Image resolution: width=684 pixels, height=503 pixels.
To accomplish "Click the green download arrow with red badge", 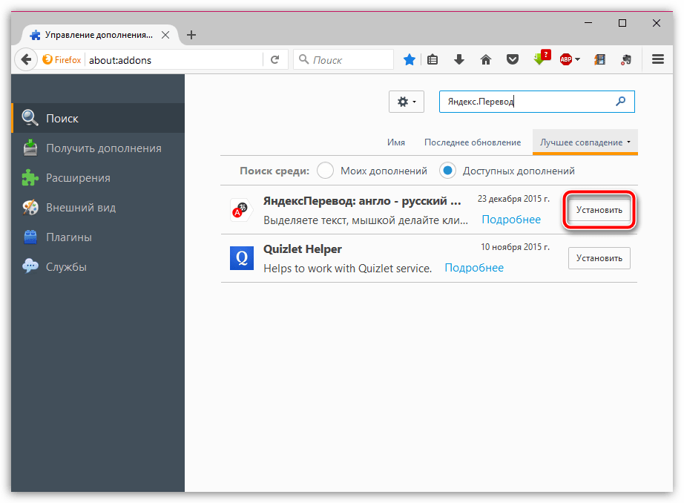I will [542, 58].
